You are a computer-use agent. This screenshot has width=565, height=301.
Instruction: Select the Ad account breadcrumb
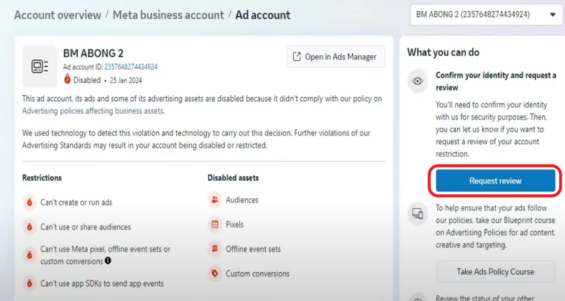pos(262,15)
